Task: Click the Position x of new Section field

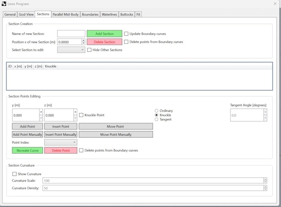Action: pyautogui.click(x=69, y=42)
